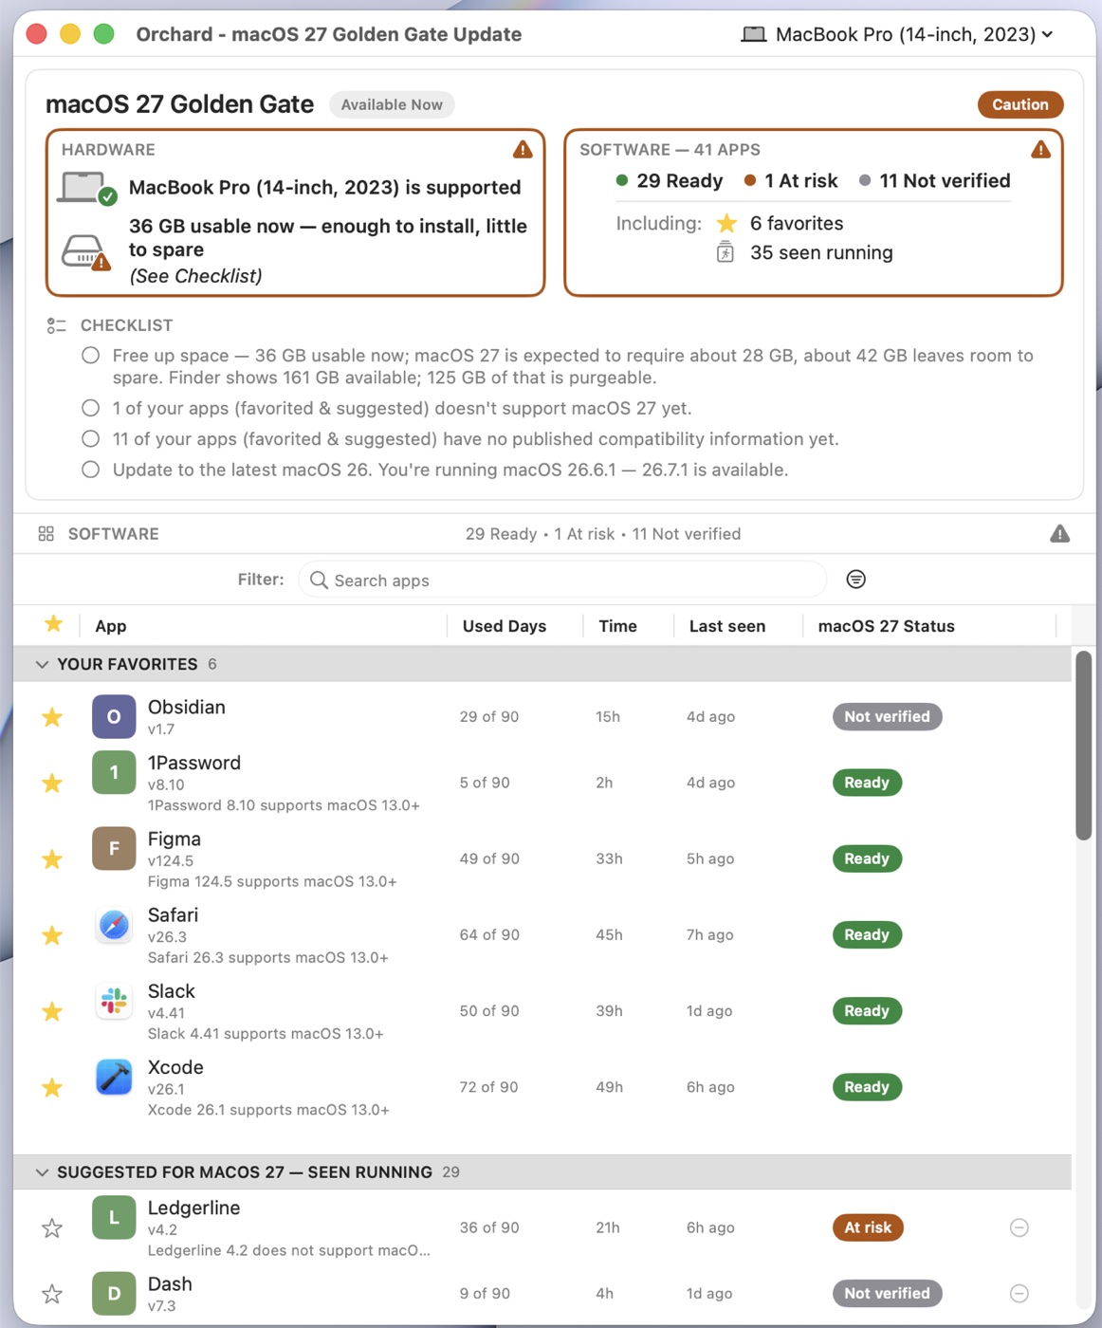Click the warning icon in Software section header
Image resolution: width=1102 pixels, height=1328 pixels.
pos(1059,533)
